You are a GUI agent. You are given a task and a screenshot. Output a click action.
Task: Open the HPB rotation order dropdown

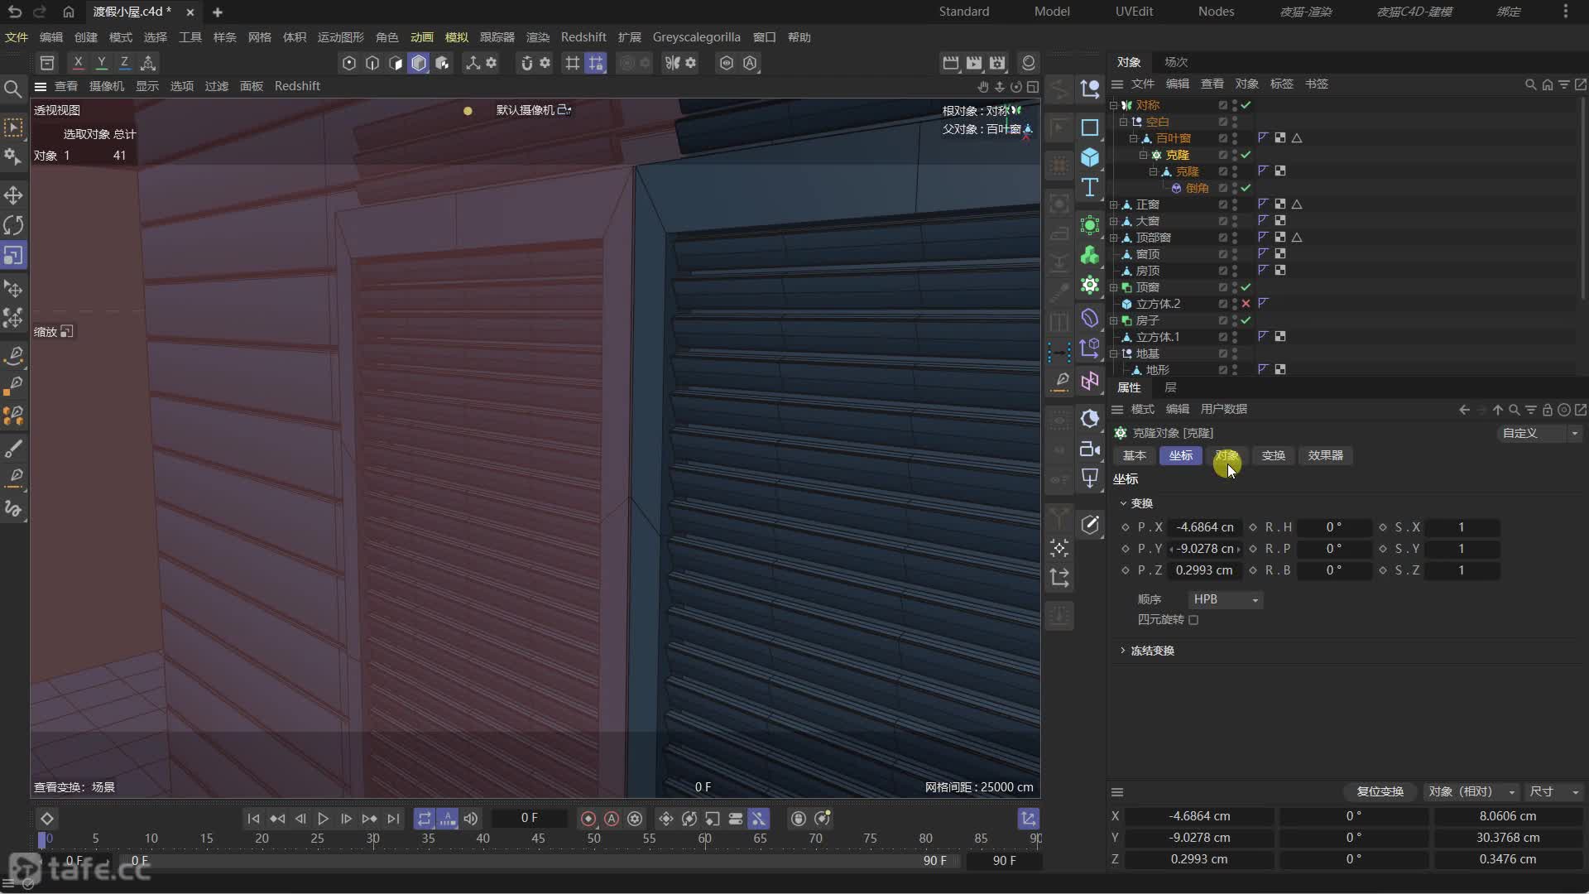(x=1225, y=599)
